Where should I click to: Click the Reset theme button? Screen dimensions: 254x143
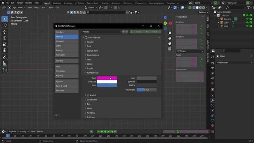tap(153, 32)
